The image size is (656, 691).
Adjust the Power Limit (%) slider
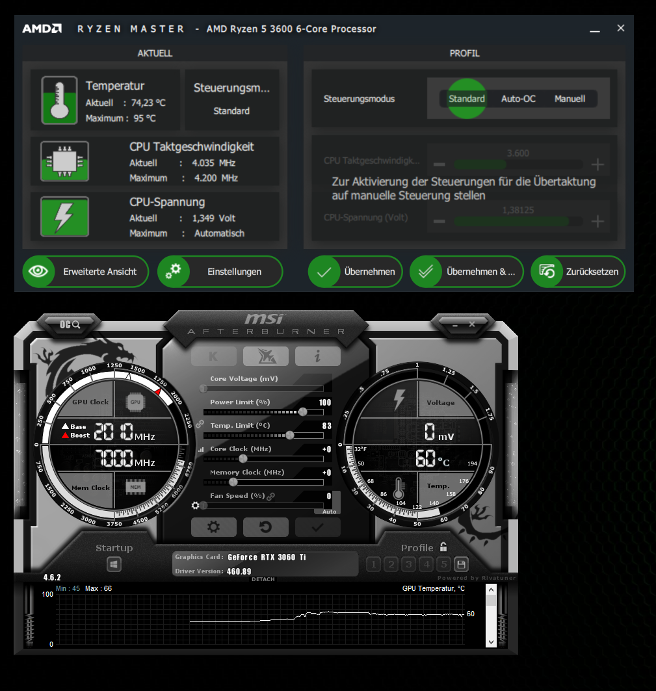pyautogui.click(x=263, y=412)
